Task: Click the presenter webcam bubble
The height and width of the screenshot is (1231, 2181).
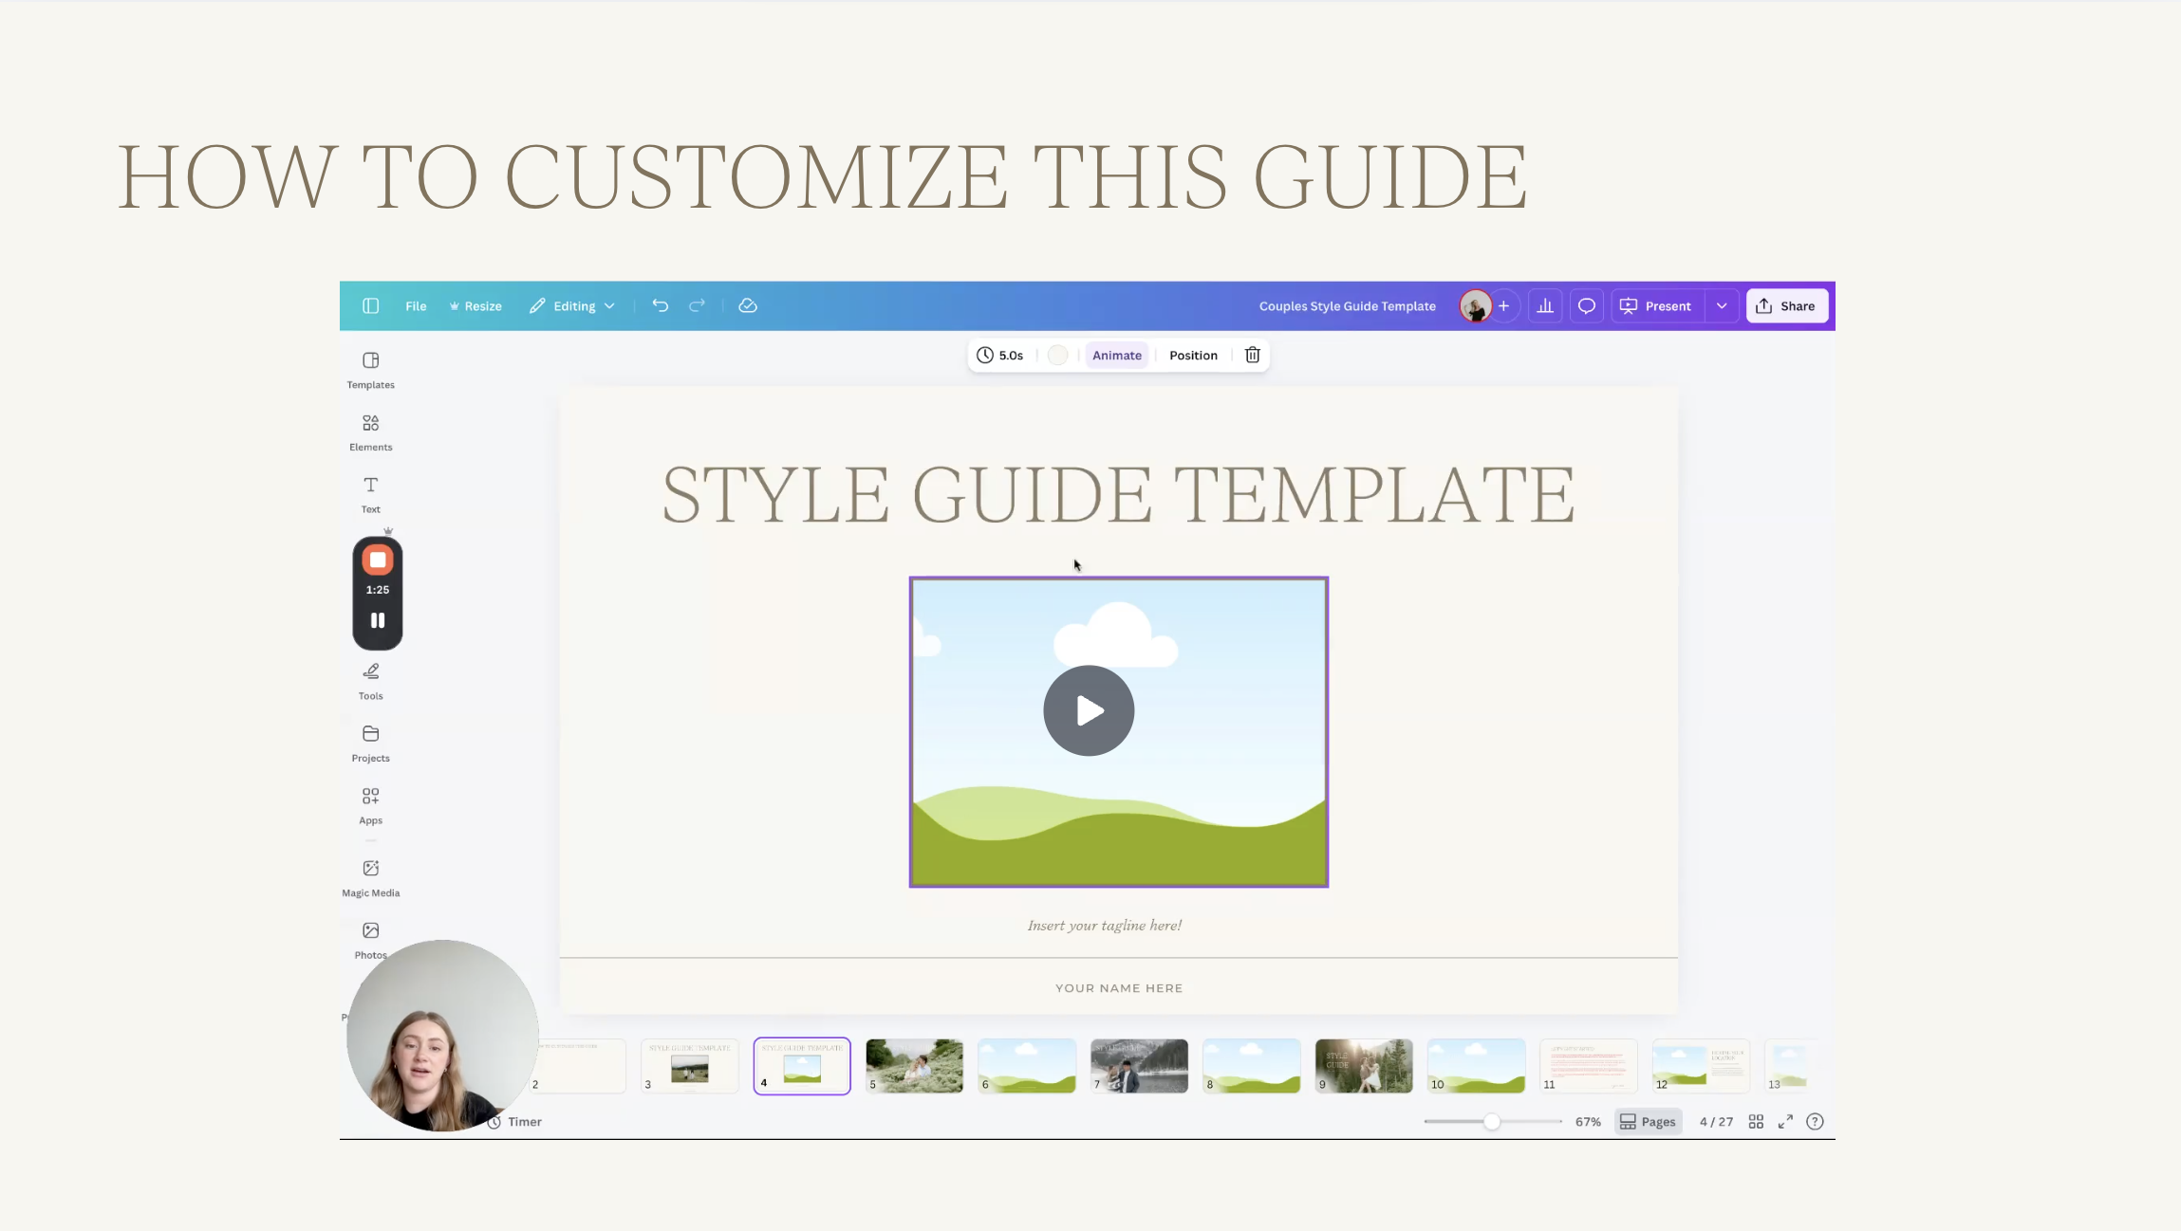Action: (442, 1035)
